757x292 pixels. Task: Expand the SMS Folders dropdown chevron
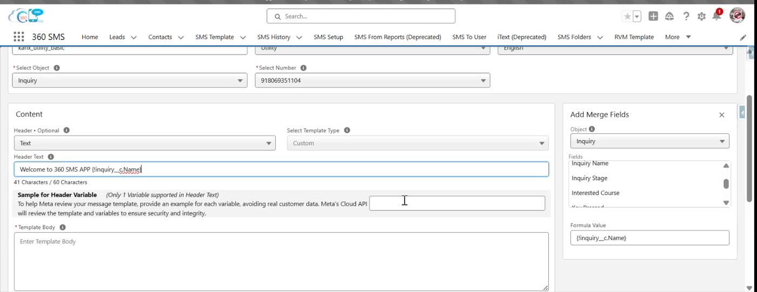pos(600,37)
